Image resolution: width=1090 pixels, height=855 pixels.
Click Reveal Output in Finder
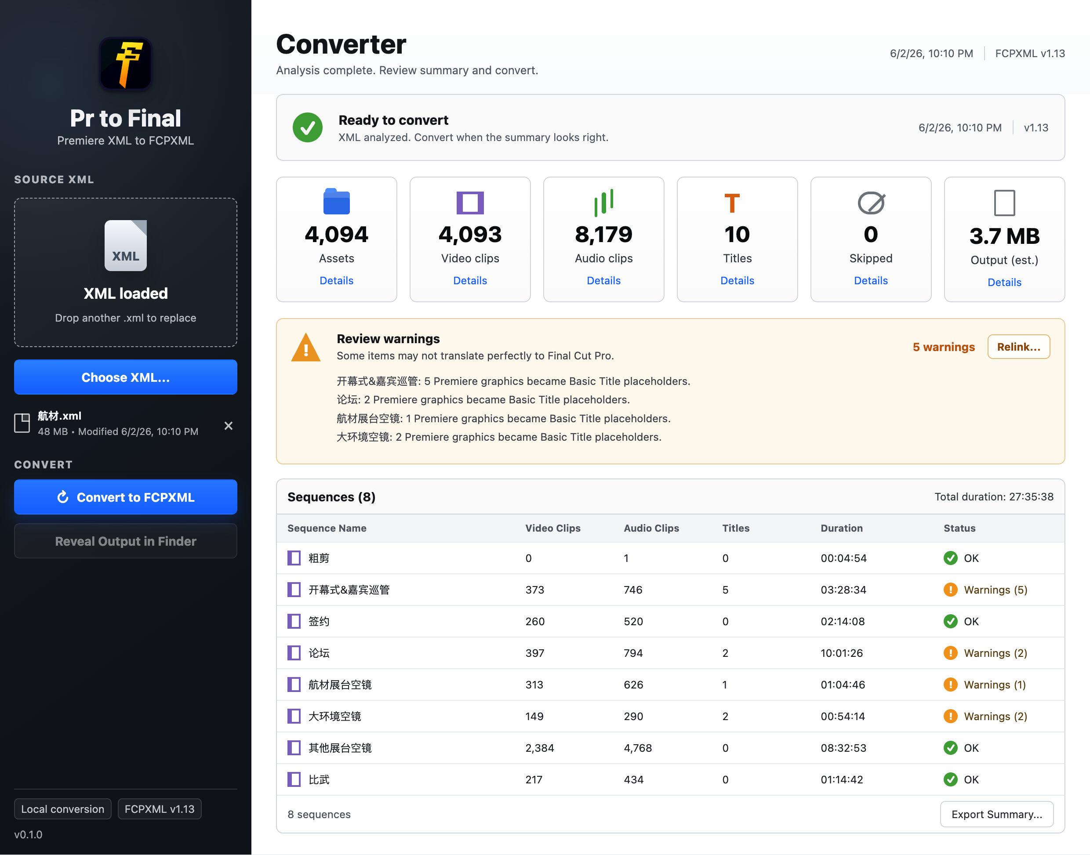click(125, 541)
